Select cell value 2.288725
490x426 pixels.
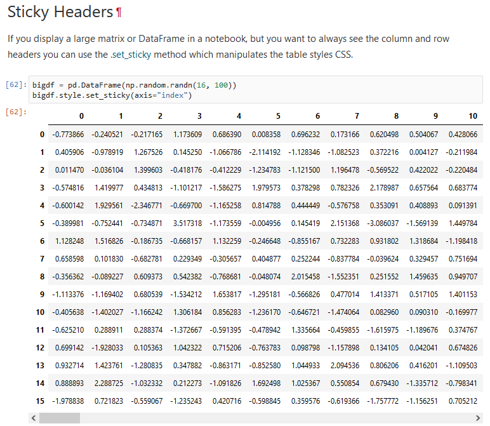[109, 383]
